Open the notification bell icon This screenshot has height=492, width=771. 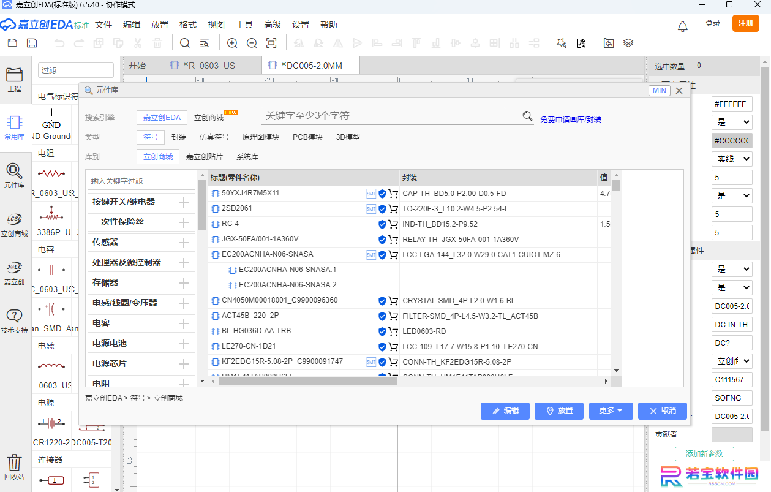click(683, 26)
